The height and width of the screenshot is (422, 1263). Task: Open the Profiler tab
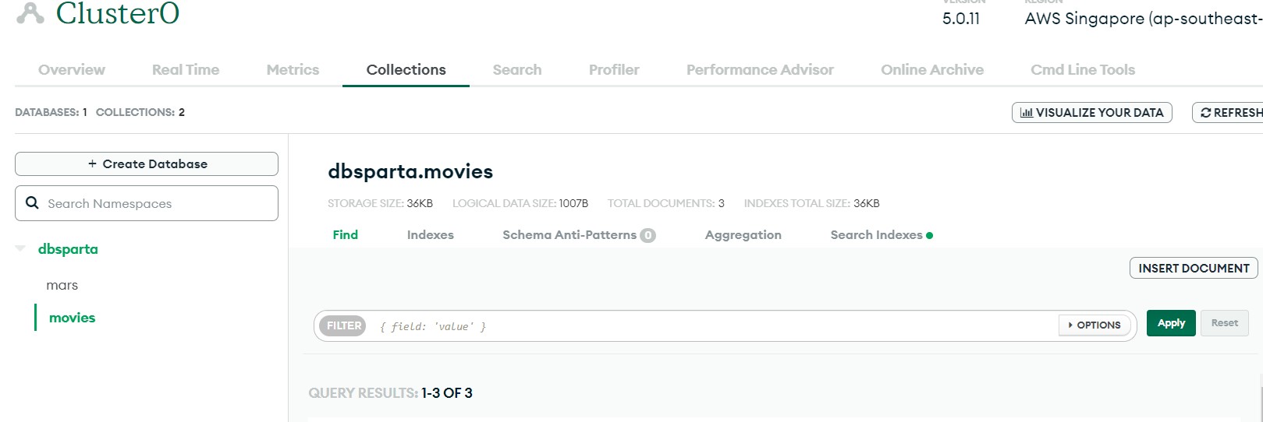point(614,70)
